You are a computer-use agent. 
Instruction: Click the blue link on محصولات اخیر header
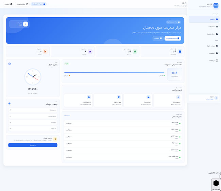pyautogui.click(x=67, y=116)
